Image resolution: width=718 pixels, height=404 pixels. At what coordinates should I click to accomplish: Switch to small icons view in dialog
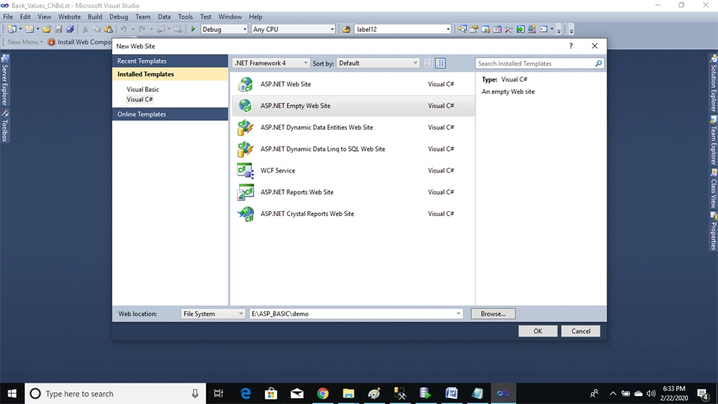pyautogui.click(x=428, y=63)
